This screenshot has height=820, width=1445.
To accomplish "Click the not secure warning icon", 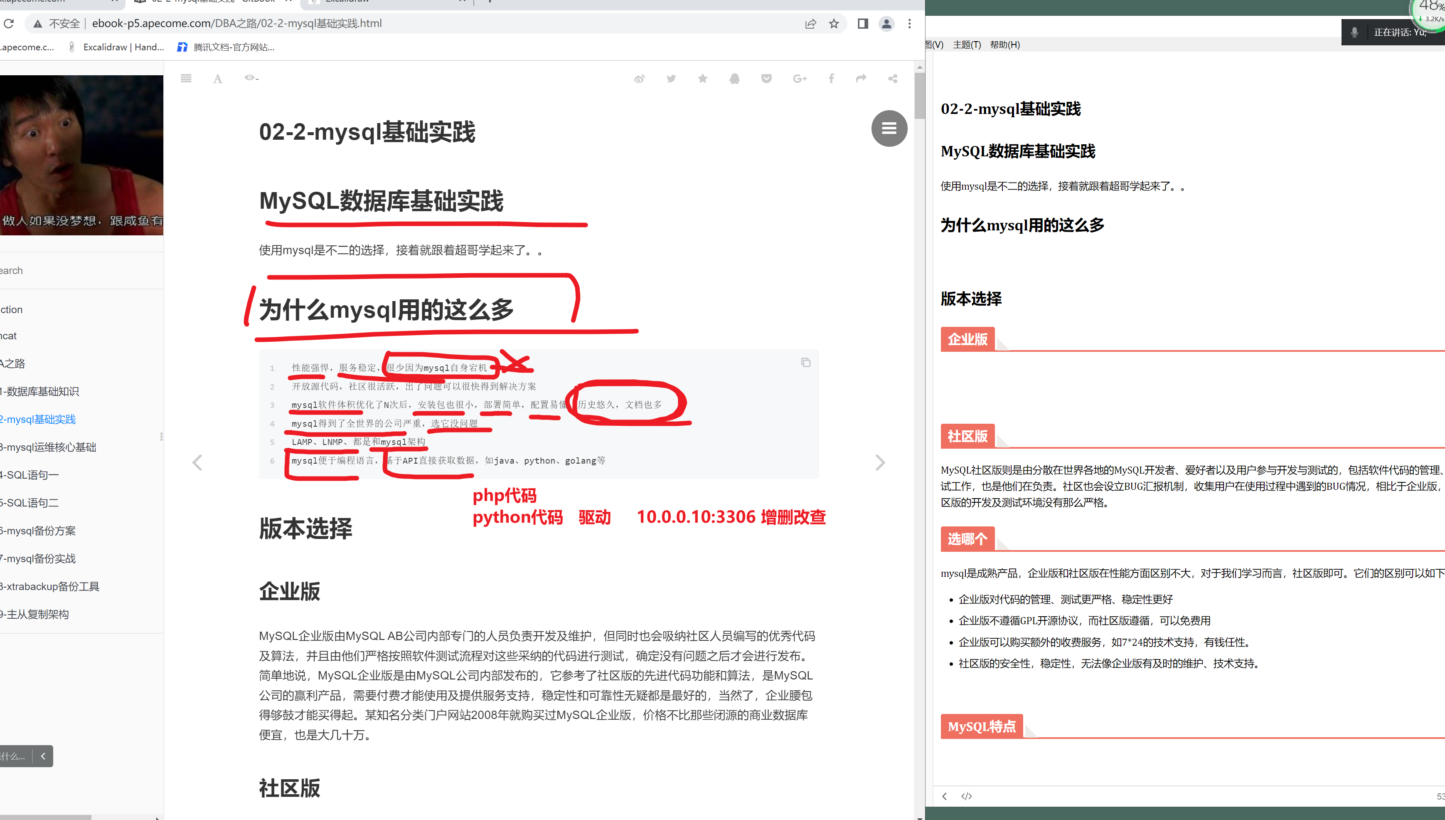I will pyautogui.click(x=38, y=24).
